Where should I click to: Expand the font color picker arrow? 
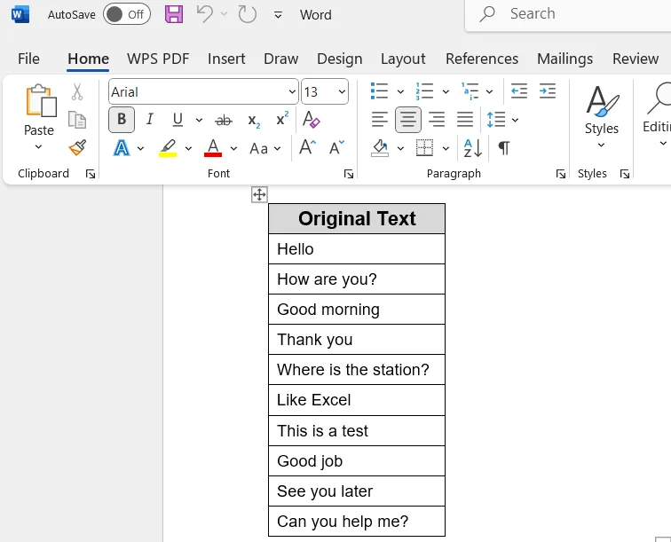point(233,149)
